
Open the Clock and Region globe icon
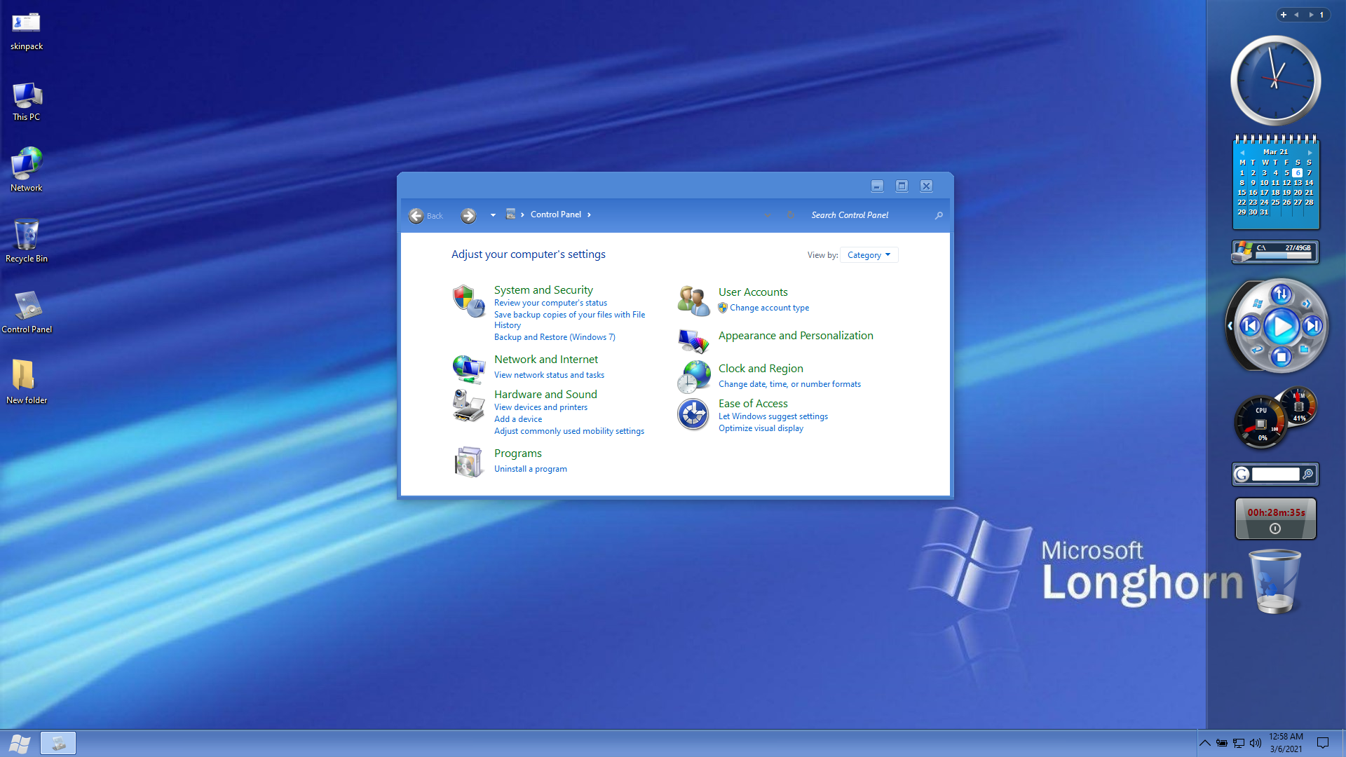tap(693, 377)
